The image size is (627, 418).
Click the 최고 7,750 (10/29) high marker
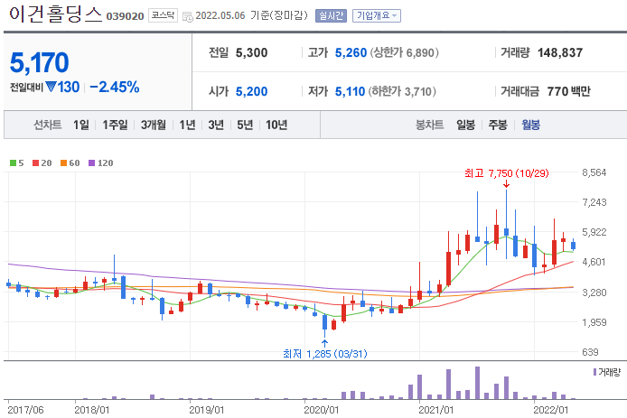point(506,173)
